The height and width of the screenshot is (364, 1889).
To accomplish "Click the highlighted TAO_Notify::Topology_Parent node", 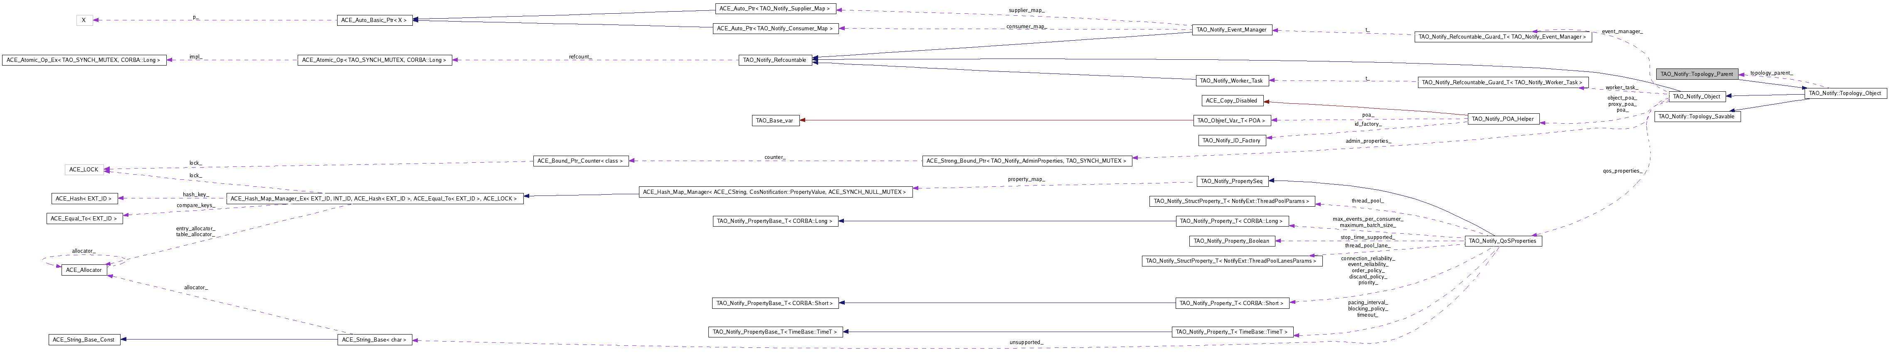I will click(x=1697, y=74).
